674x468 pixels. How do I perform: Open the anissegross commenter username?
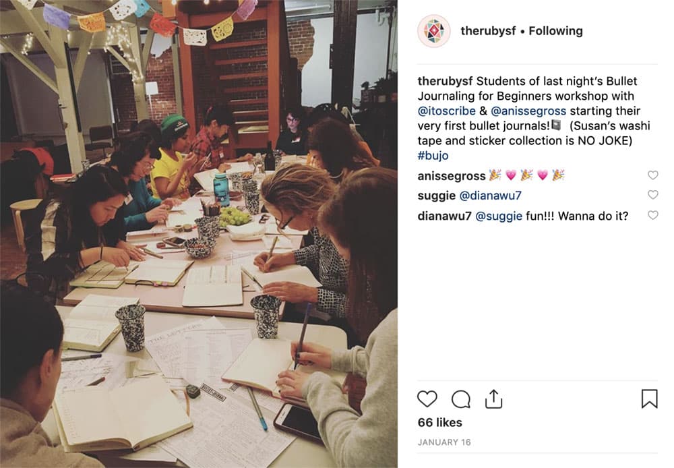tap(452, 175)
